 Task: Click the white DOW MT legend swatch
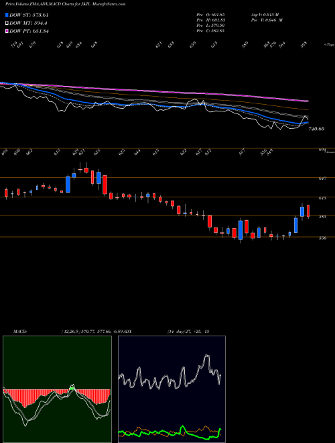coord(7,23)
